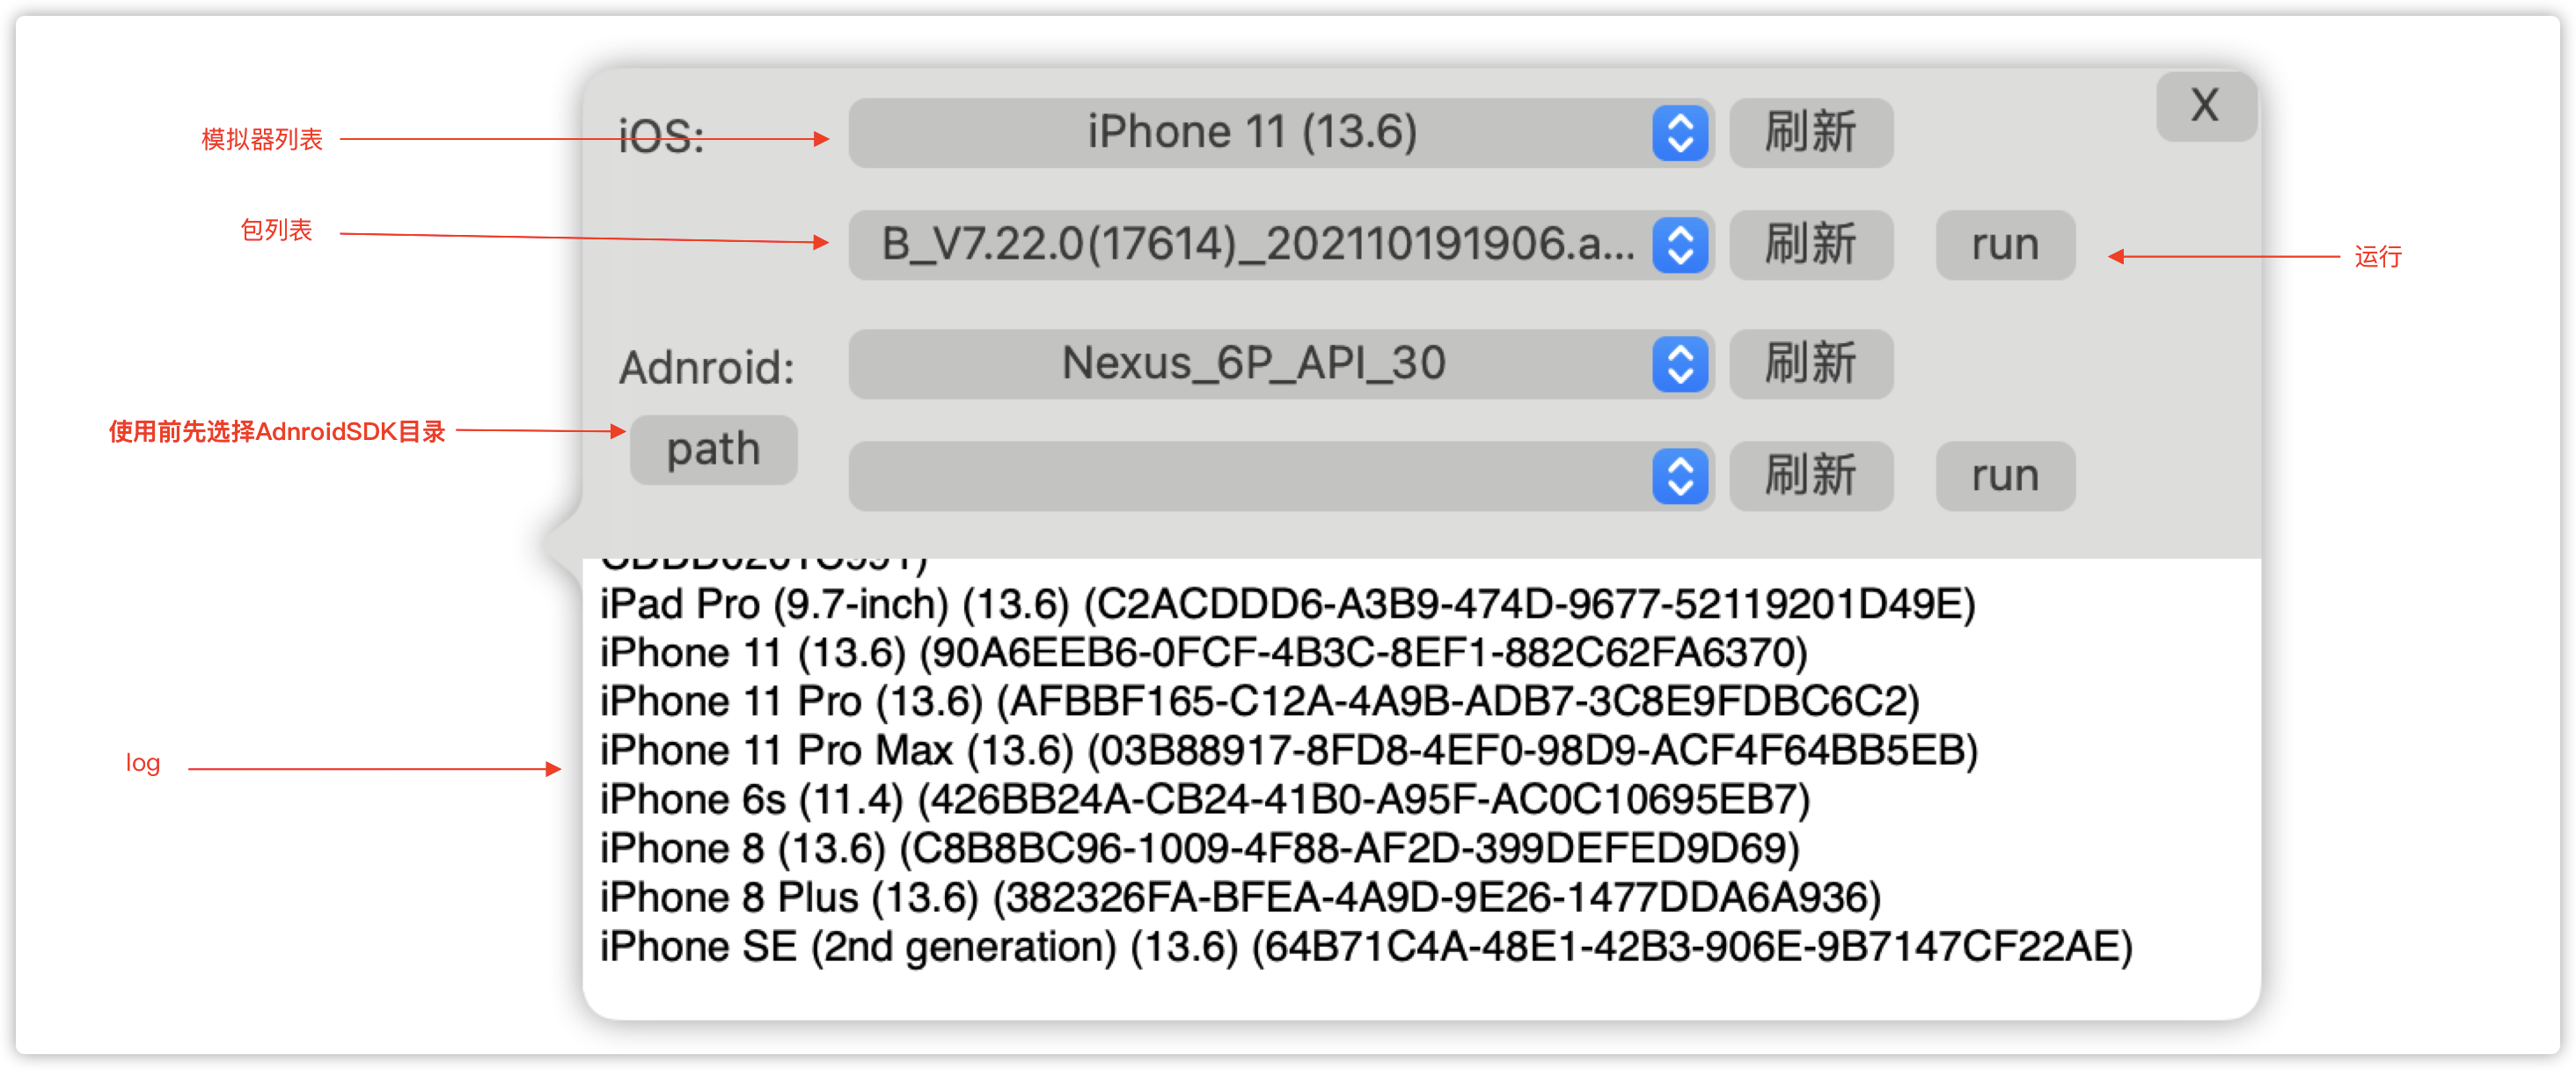Click the iPhone 6s (11.4) log entry

(1205, 799)
